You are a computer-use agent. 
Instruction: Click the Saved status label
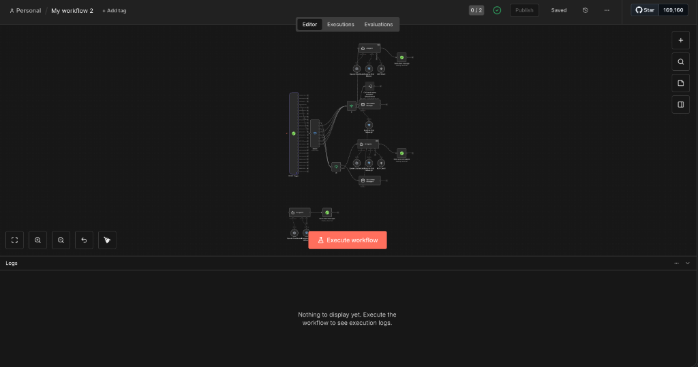point(559,10)
